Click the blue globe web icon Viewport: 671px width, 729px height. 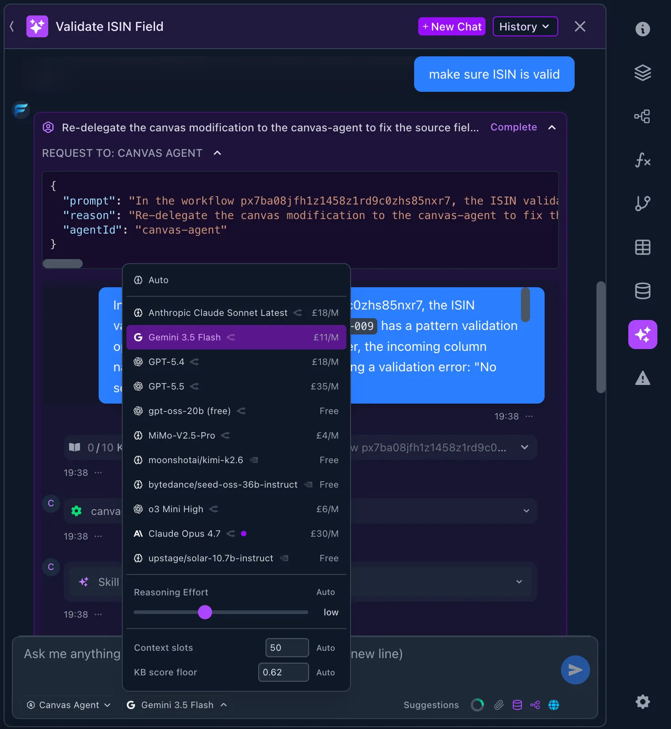tap(553, 705)
